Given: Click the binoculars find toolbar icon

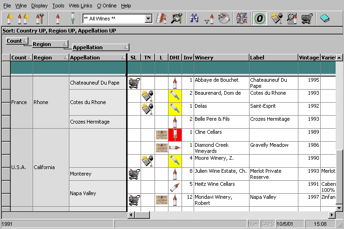Looking at the screenshot, I should 195,19.
